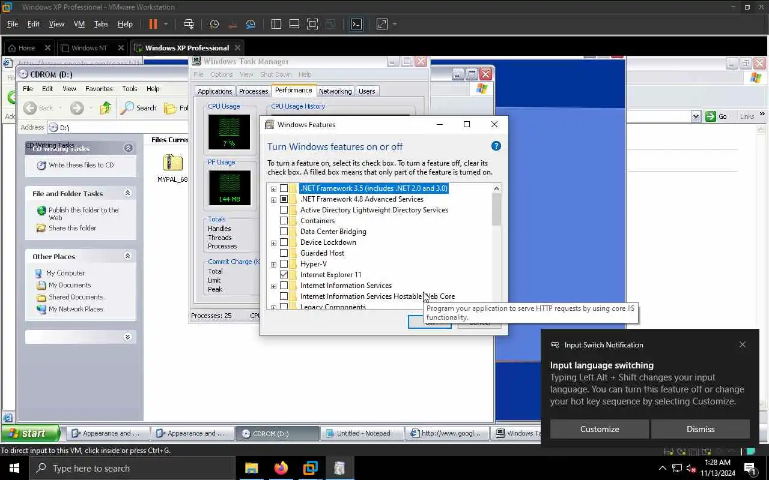Click Back in the CDROM Explorer toolbar

38,108
